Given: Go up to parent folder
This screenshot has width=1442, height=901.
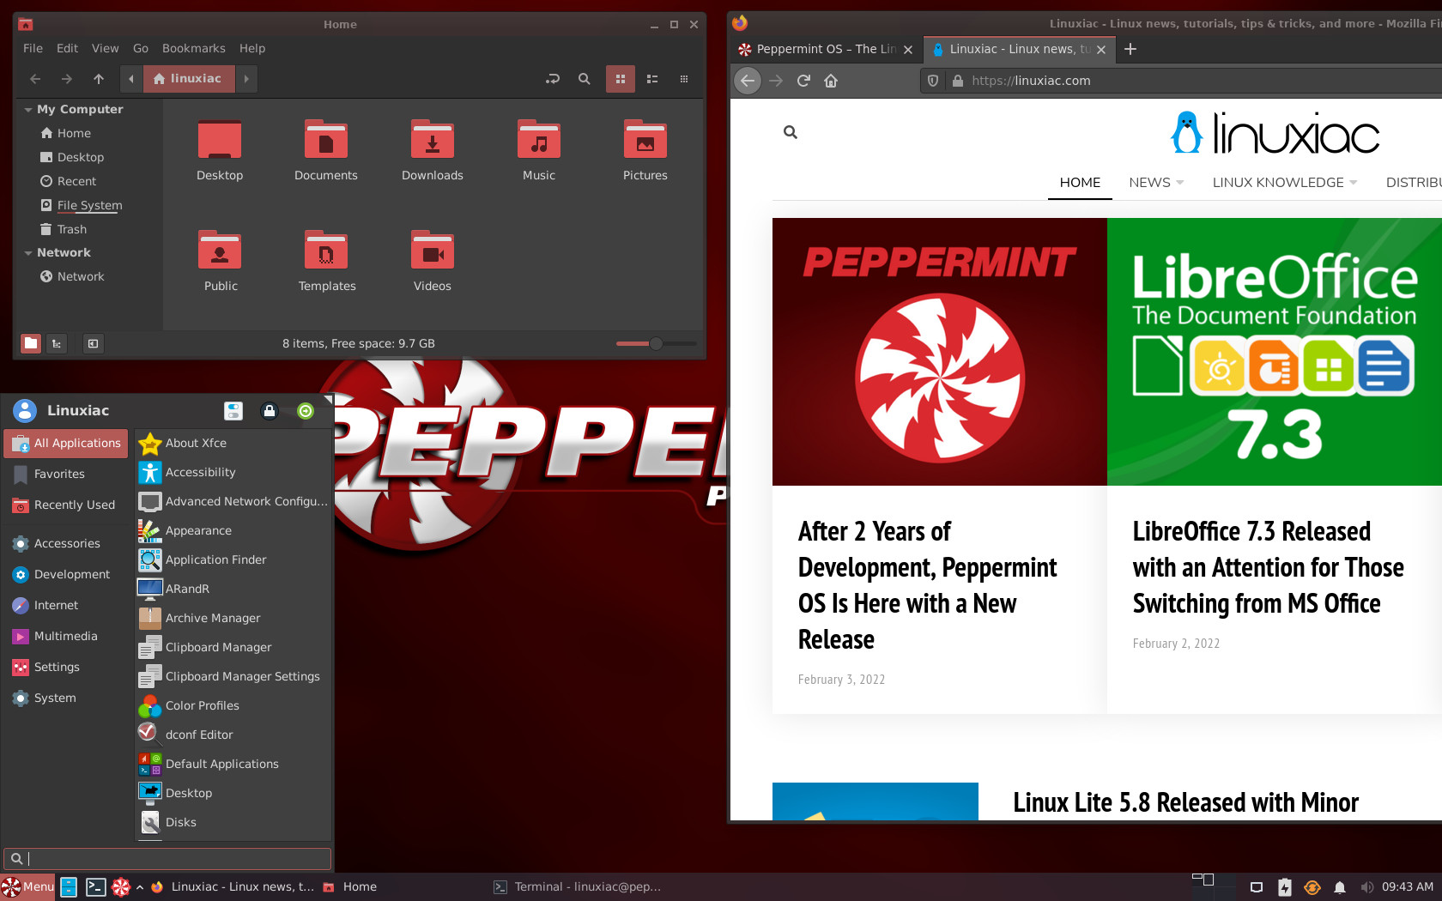Looking at the screenshot, I should (x=99, y=79).
